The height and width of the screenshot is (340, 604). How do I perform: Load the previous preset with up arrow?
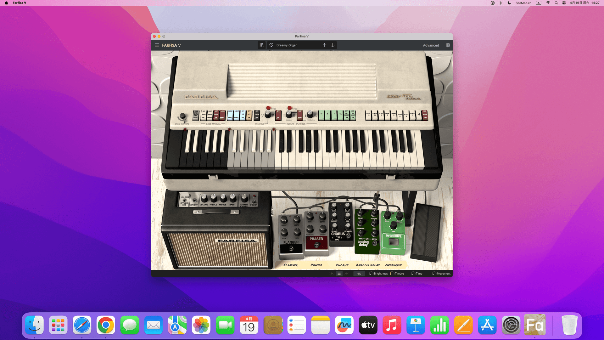click(324, 45)
